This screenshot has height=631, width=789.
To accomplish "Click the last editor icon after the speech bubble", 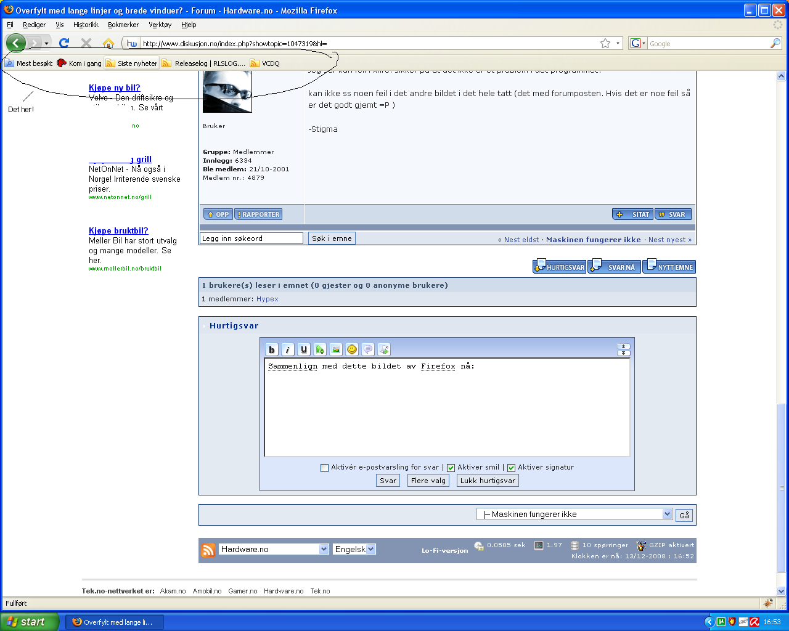I will [384, 349].
